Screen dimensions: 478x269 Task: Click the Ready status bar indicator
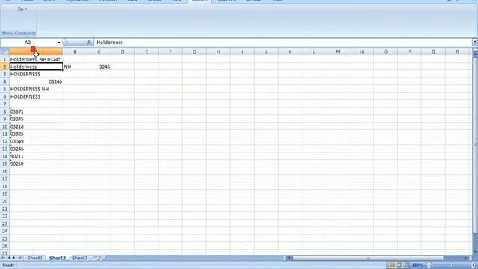point(8,265)
